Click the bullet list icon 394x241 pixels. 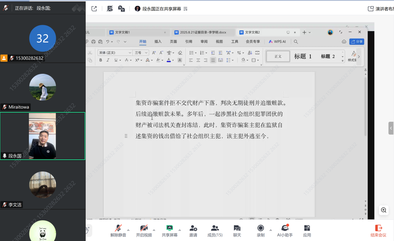click(192, 53)
